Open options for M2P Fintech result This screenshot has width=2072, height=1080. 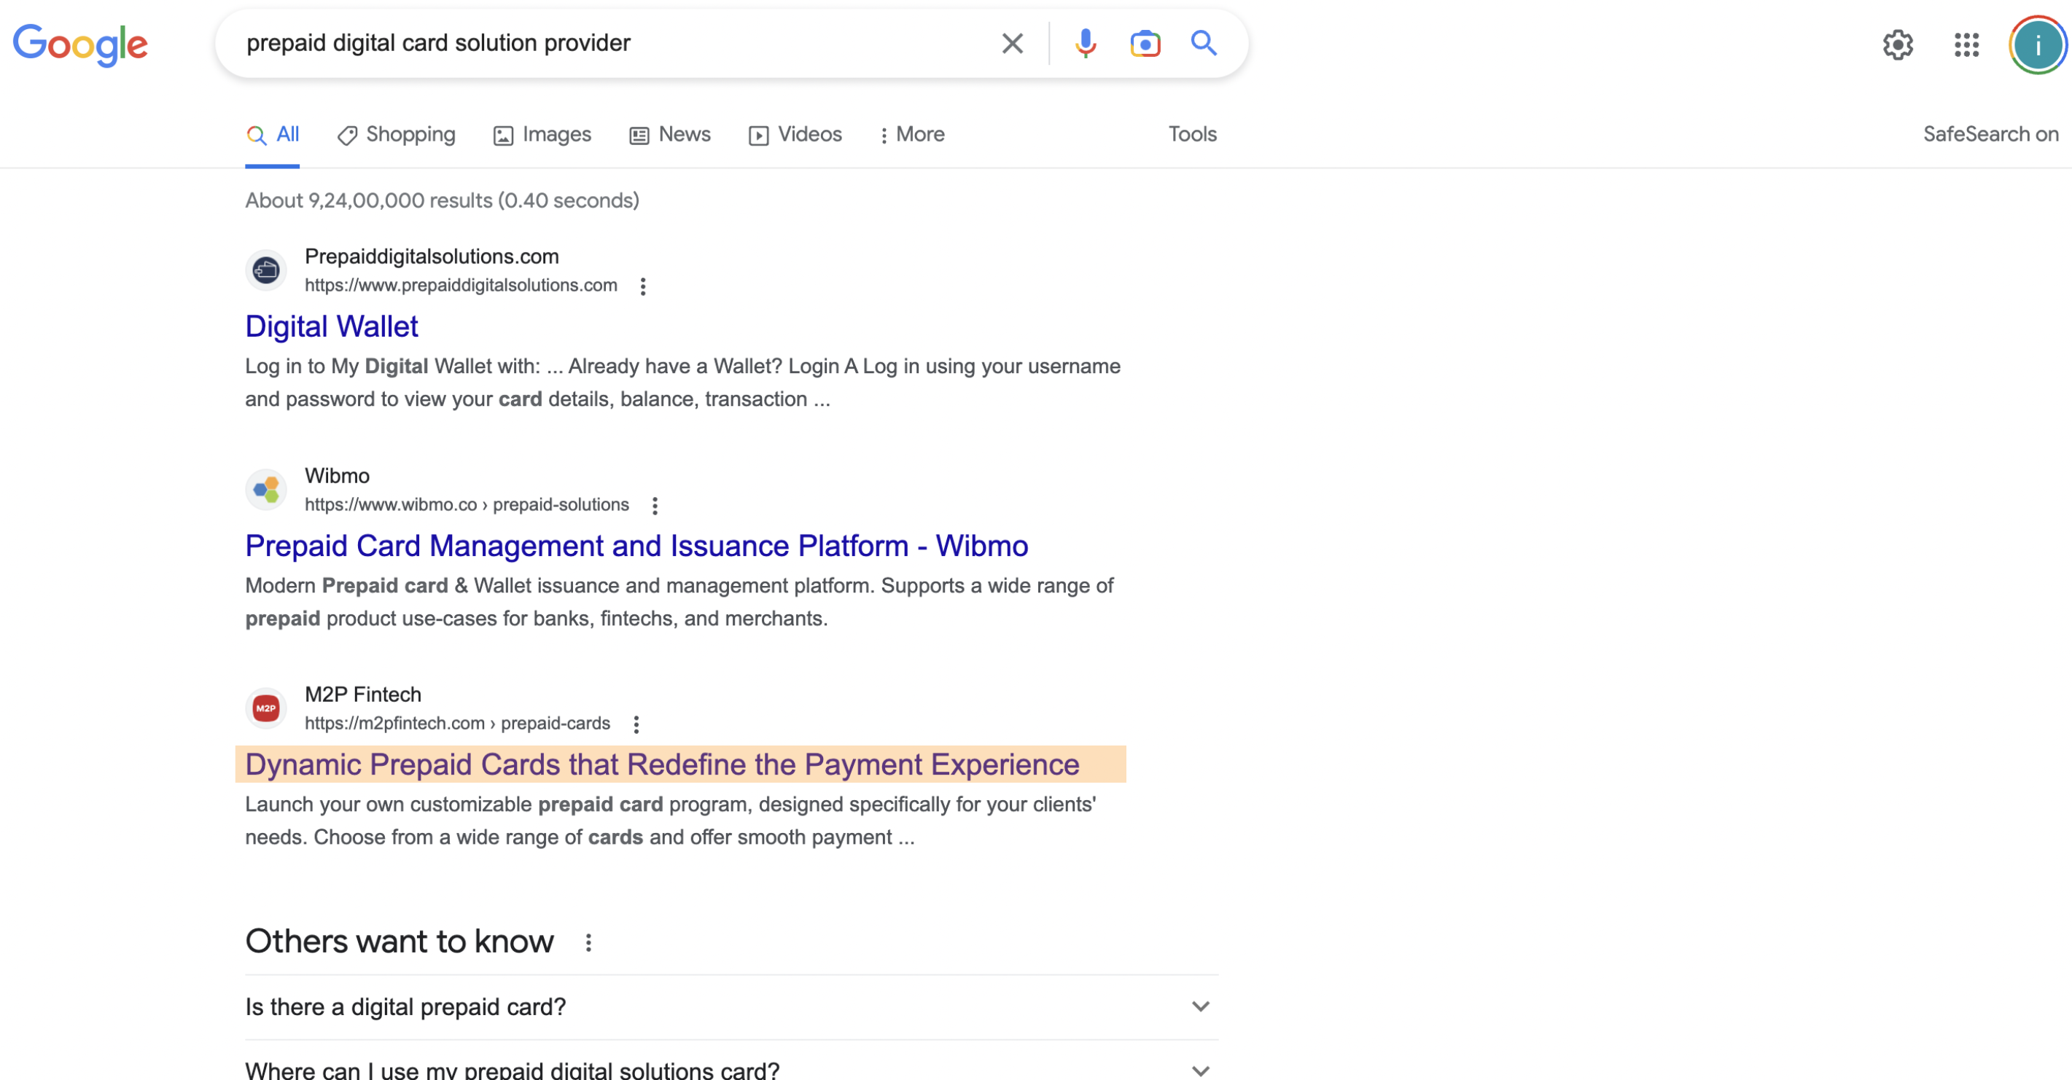[636, 724]
